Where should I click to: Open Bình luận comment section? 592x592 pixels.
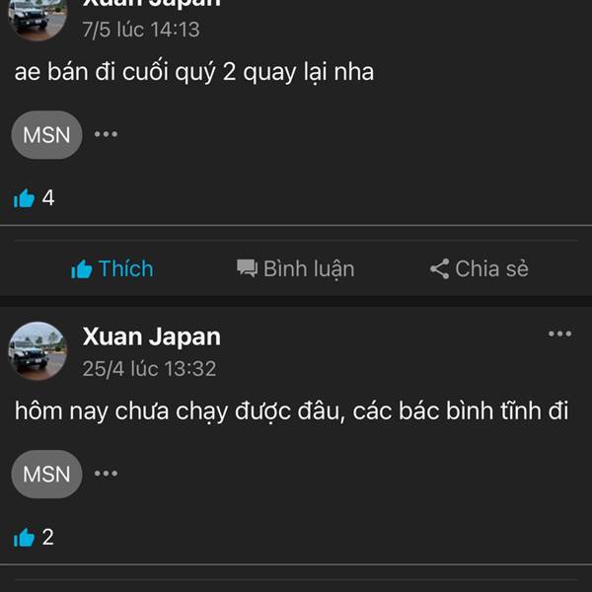click(296, 268)
